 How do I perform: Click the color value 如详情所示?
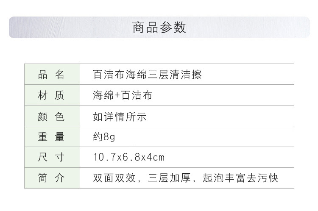coord(120,117)
